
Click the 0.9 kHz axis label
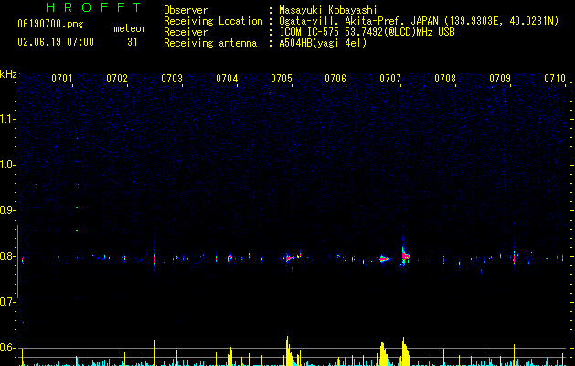(x=8, y=210)
